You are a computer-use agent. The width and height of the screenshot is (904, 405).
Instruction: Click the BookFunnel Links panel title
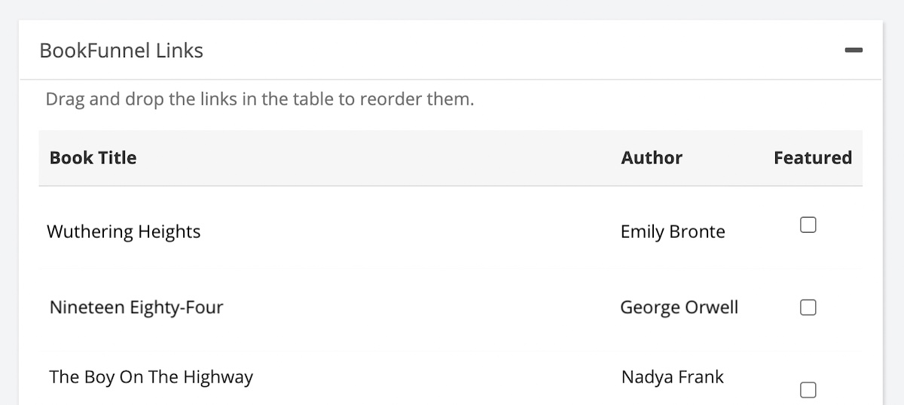121,50
